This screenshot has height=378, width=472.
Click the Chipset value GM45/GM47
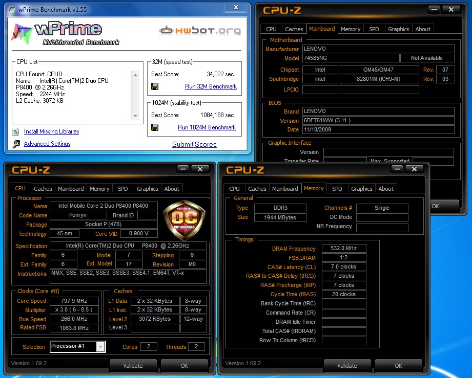tap(379, 70)
